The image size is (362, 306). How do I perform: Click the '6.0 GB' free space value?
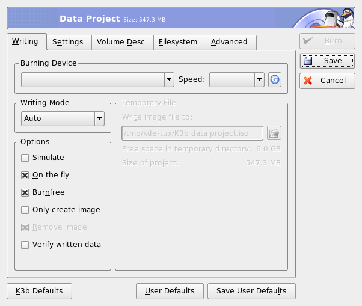[269, 149]
